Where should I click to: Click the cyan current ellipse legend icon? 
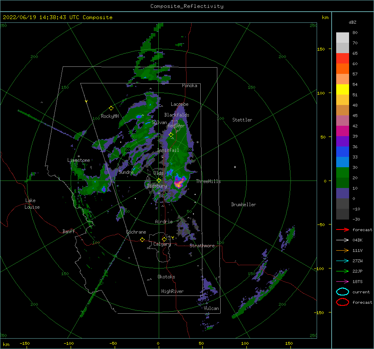(x=342, y=292)
